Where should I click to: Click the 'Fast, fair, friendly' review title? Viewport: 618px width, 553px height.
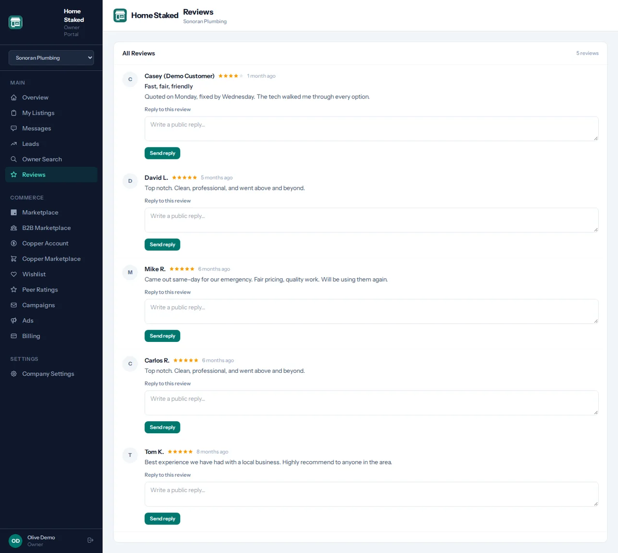pyautogui.click(x=169, y=86)
